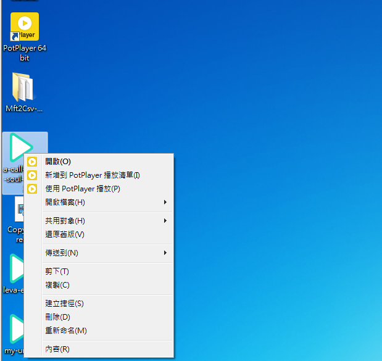
Task: Open the 傳送到(N) submenu
Action: tap(99, 253)
